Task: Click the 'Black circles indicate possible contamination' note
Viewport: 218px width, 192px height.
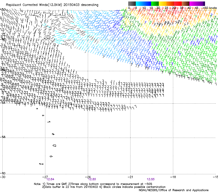Action: [134, 187]
